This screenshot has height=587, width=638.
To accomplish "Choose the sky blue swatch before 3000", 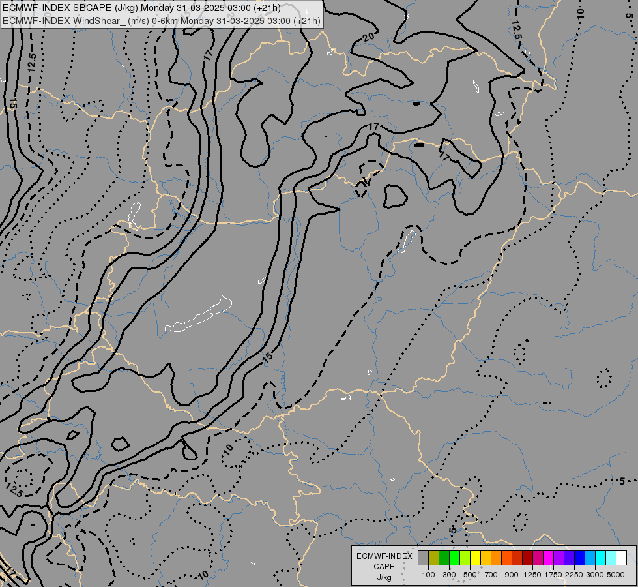I will click(x=590, y=558).
